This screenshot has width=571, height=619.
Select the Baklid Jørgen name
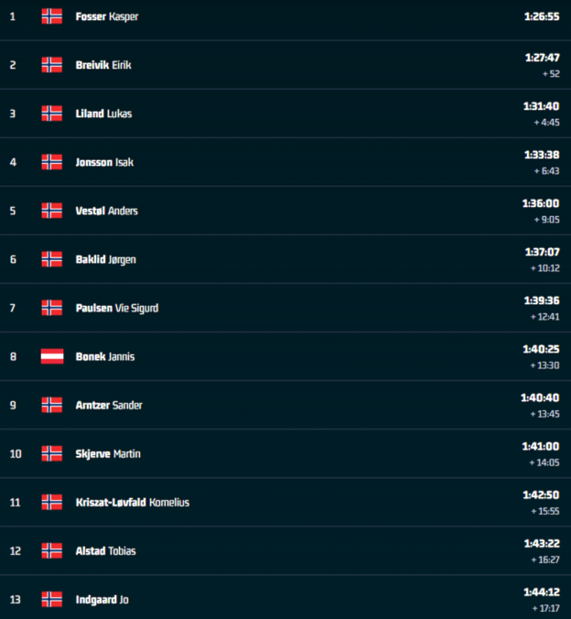[x=106, y=259]
